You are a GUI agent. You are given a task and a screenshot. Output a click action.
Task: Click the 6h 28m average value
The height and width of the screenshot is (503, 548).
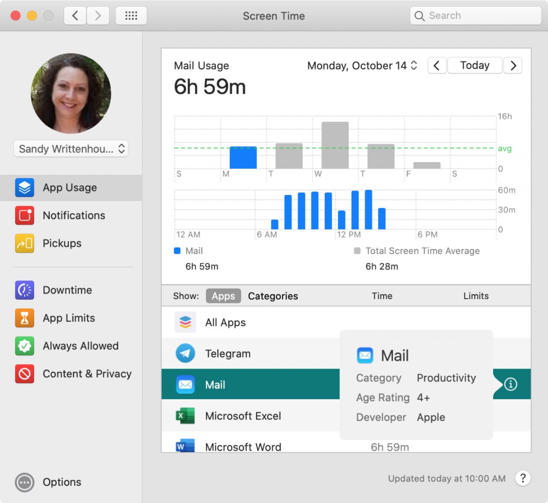[x=382, y=266]
